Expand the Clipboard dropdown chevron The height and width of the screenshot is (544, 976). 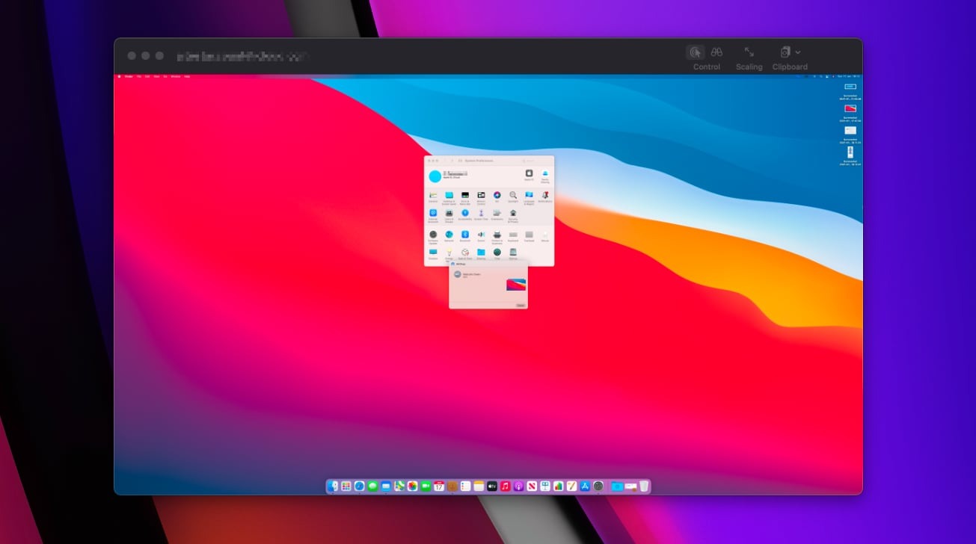tap(798, 52)
